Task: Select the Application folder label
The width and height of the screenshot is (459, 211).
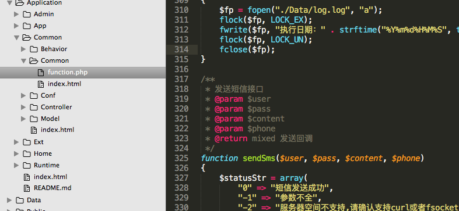Action: [x=44, y=3]
